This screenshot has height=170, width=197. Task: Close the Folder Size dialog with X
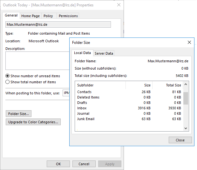(x=189, y=42)
